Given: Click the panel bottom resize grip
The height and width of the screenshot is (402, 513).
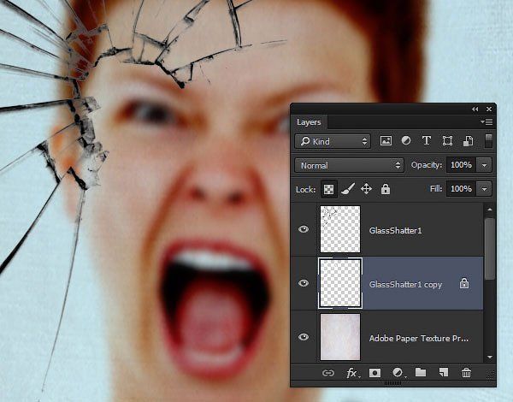Looking at the screenshot, I should pos(392,383).
